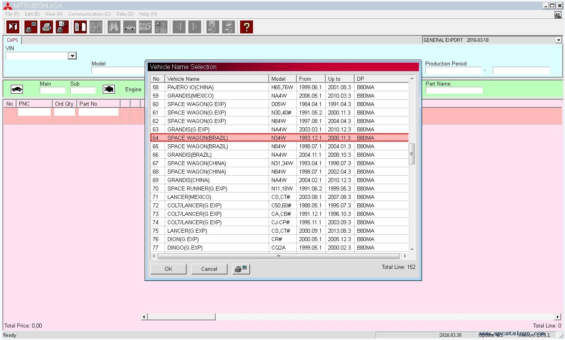Click the Model column header in dialog

[x=282, y=79]
